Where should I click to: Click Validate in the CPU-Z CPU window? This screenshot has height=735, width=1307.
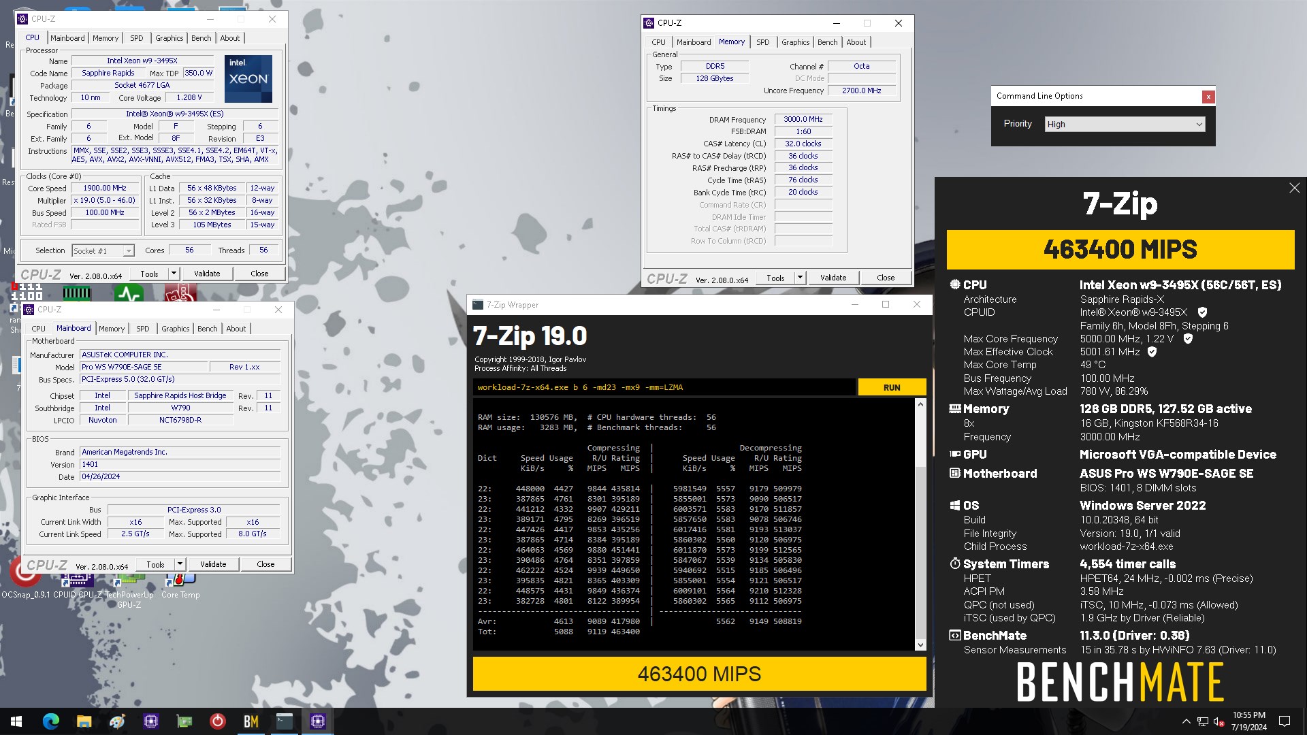pos(207,274)
